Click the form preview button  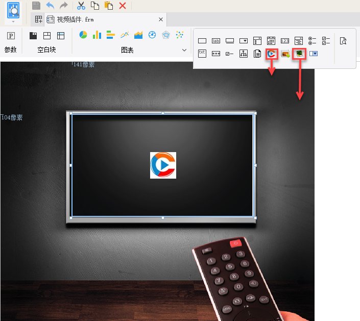[x=13, y=10]
